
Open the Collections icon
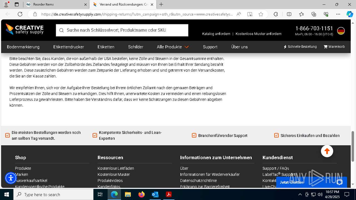(314, 14)
